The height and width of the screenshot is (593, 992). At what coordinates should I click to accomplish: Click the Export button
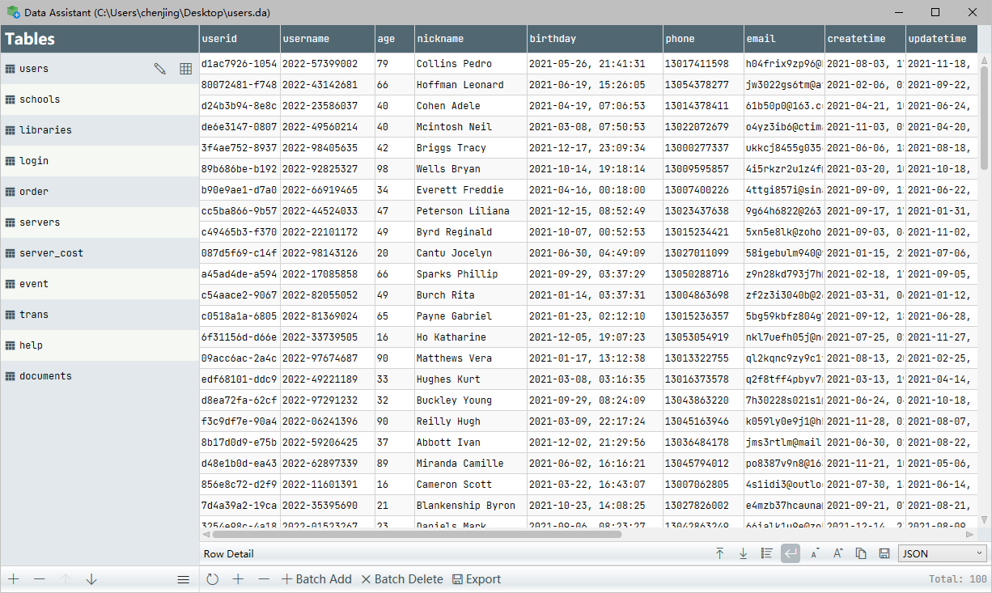[x=476, y=579]
